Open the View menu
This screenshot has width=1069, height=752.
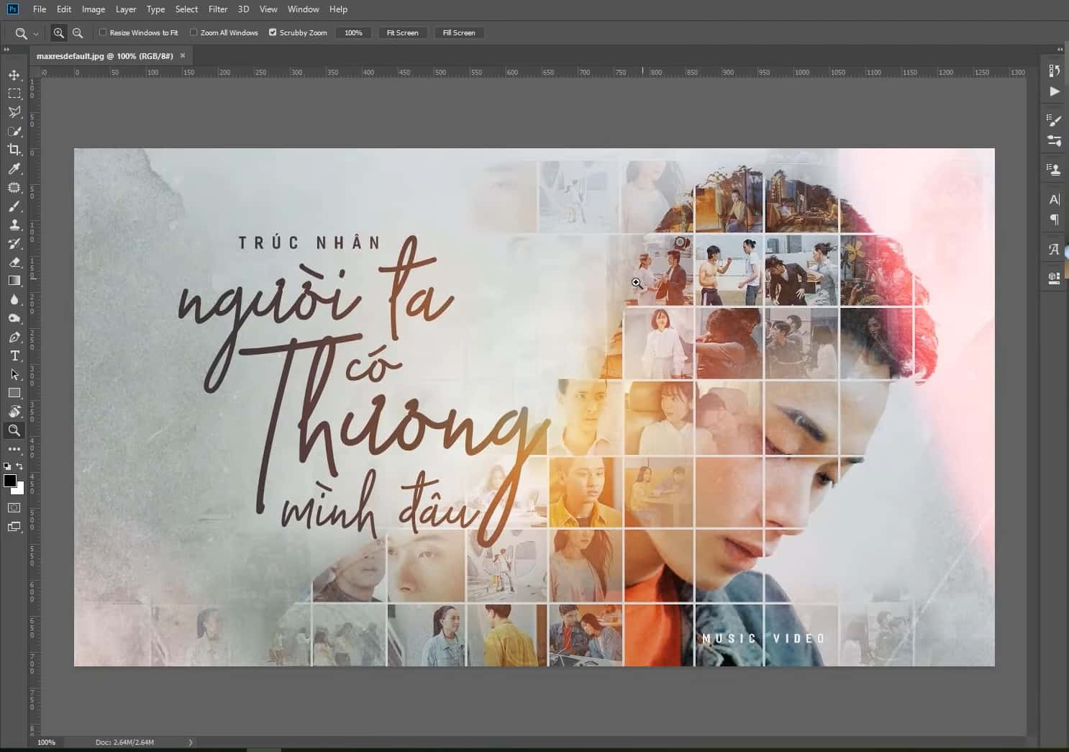[x=268, y=9]
